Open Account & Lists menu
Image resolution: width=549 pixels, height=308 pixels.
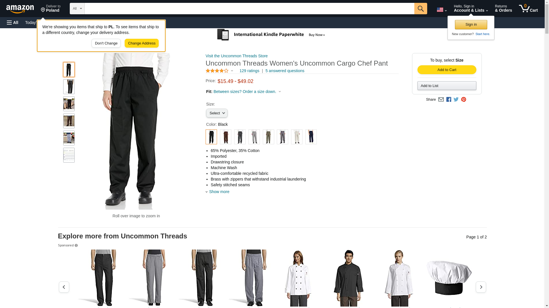[x=471, y=9]
